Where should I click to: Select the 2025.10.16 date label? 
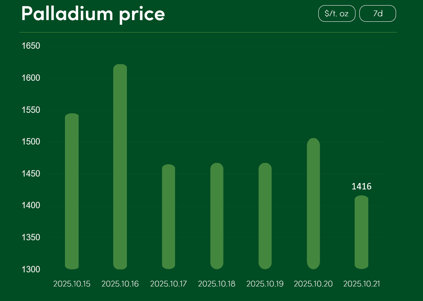120,284
